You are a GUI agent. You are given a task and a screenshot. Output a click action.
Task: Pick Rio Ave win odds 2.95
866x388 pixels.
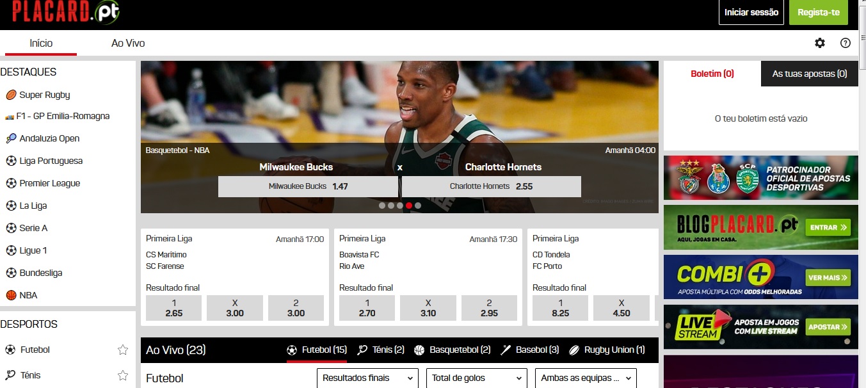(489, 308)
